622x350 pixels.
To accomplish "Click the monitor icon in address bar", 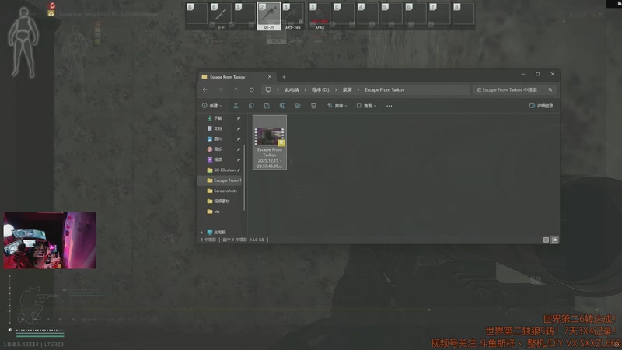I will (x=268, y=89).
